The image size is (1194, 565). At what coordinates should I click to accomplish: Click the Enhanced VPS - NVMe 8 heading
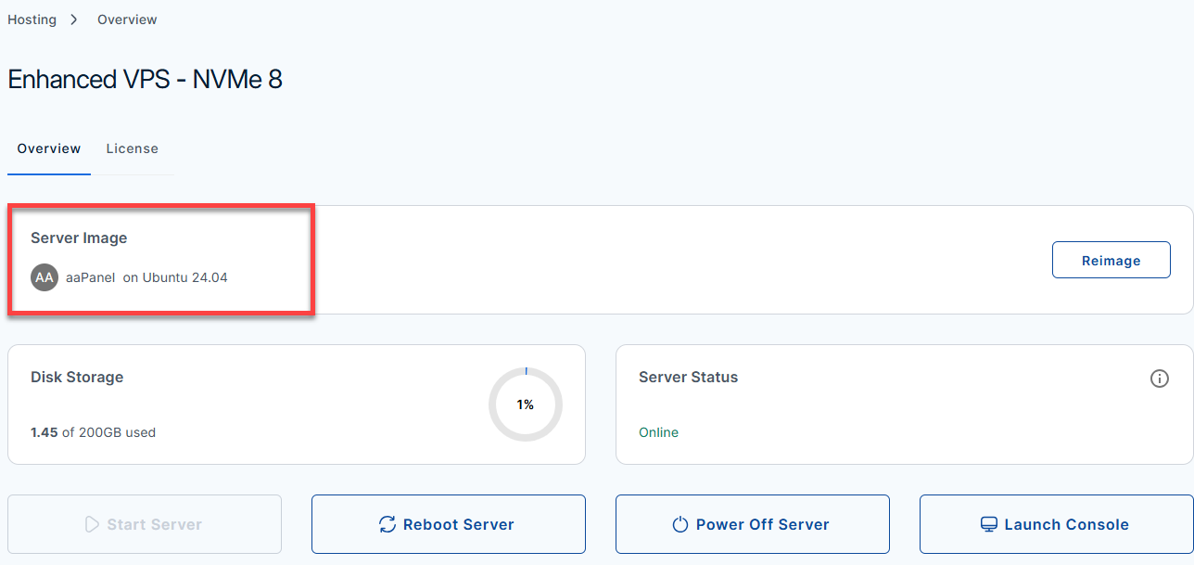point(145,80)
